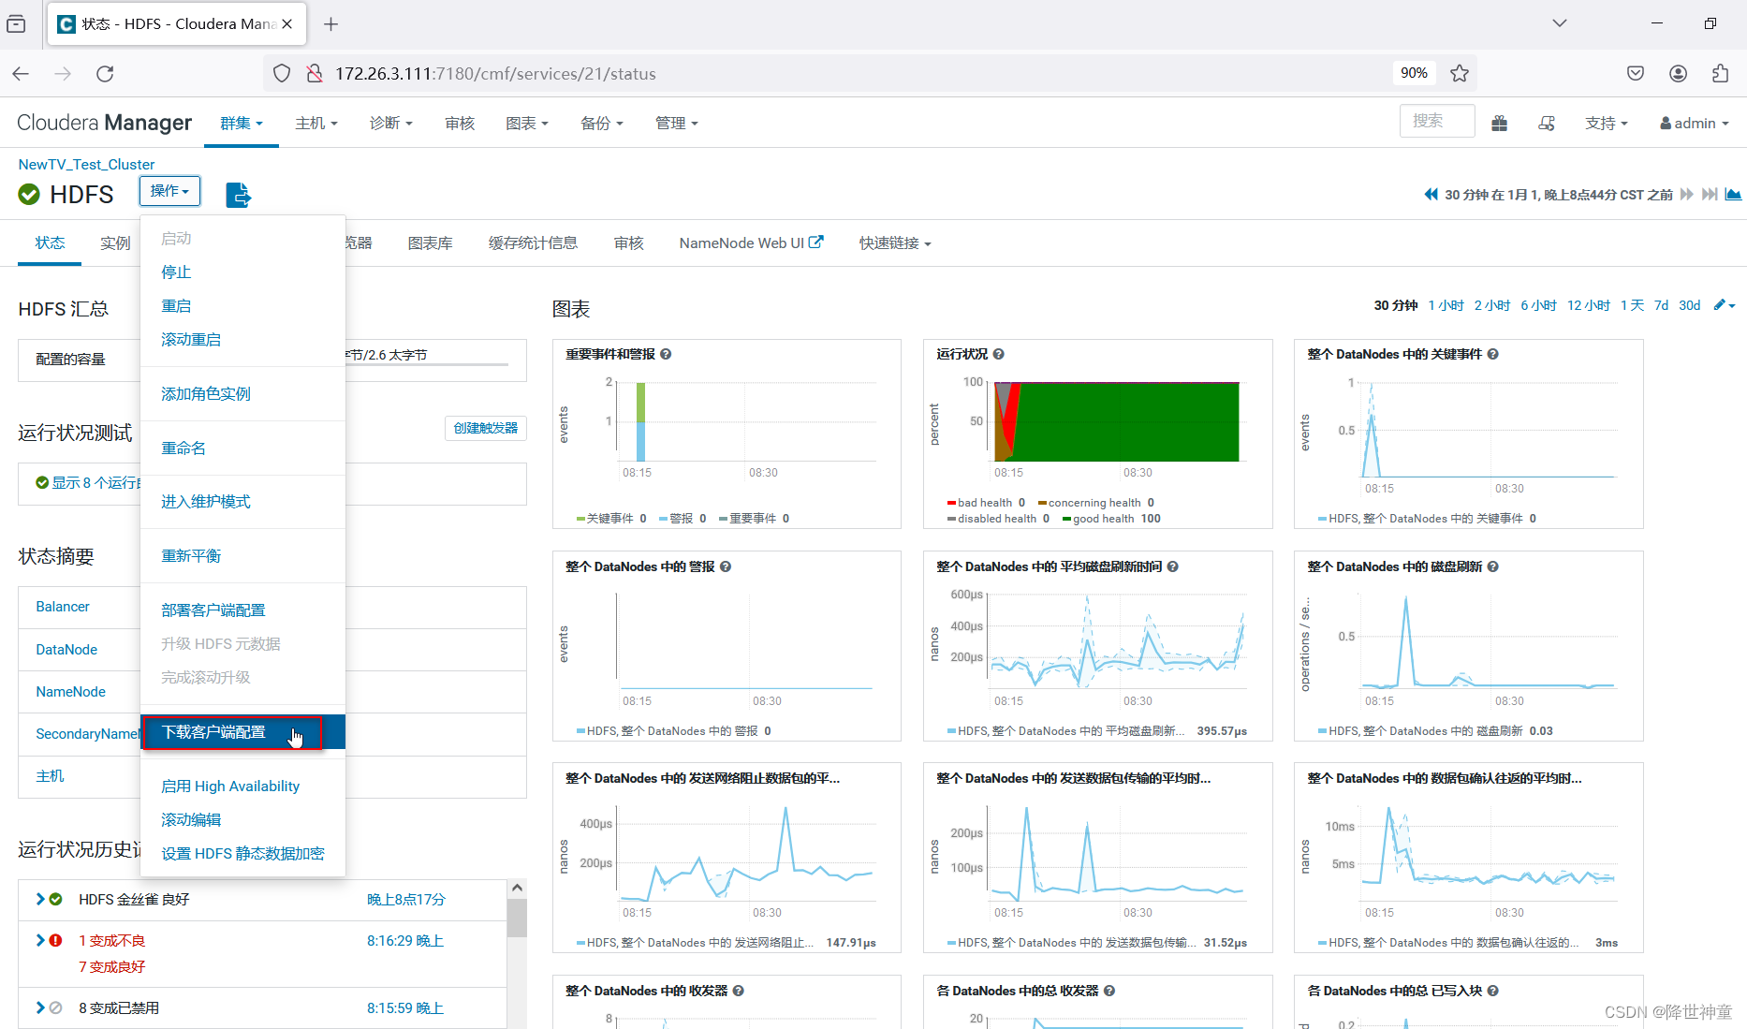The image size is (1747, 1029).
Task: Select 重启 in the actions menu
Action: (242, 306)
